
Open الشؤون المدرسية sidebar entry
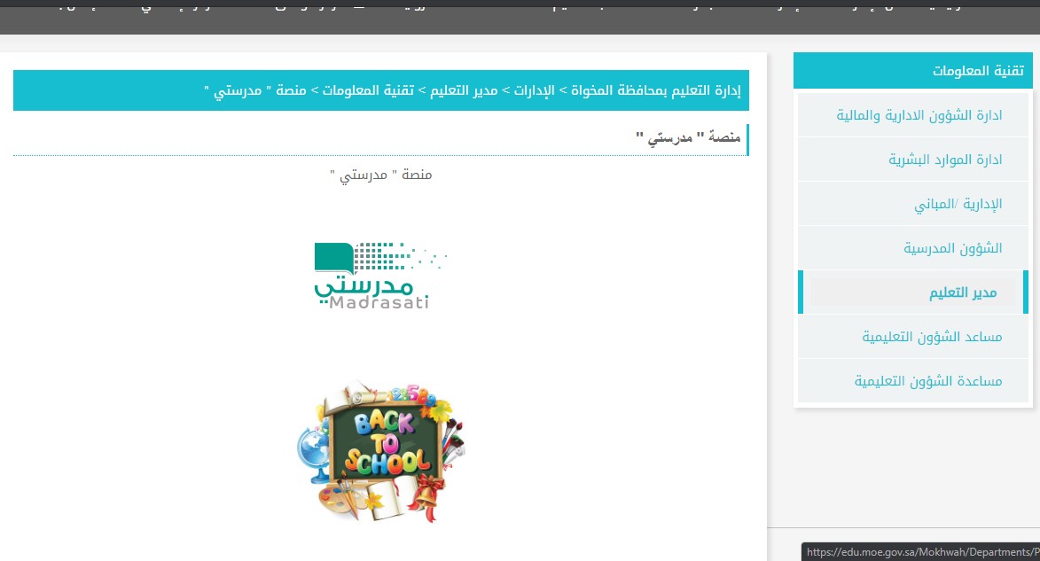click(x=913, y=249)
